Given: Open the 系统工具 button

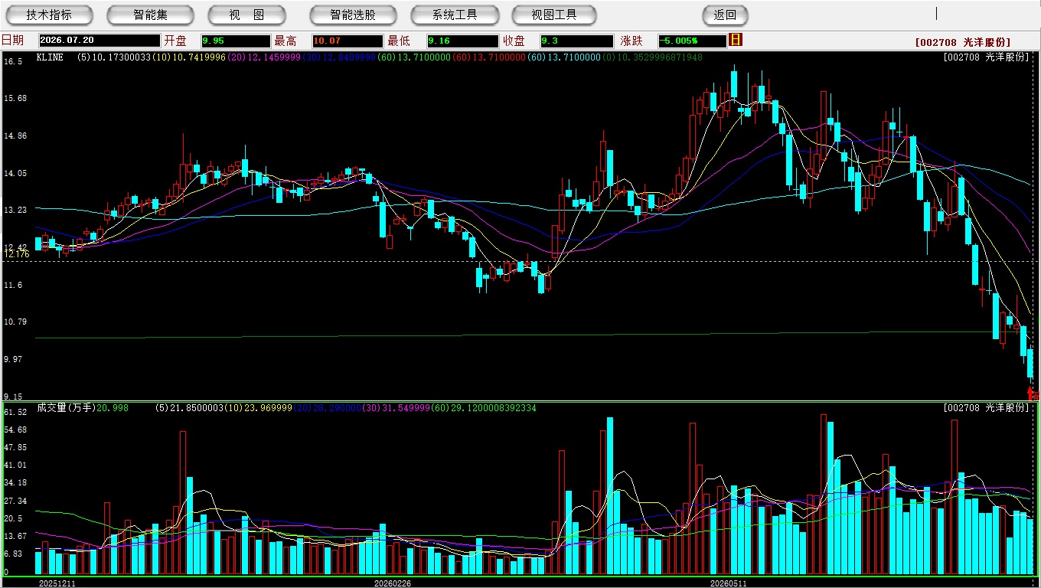Looking at the screenshot, I should [455, 15].
